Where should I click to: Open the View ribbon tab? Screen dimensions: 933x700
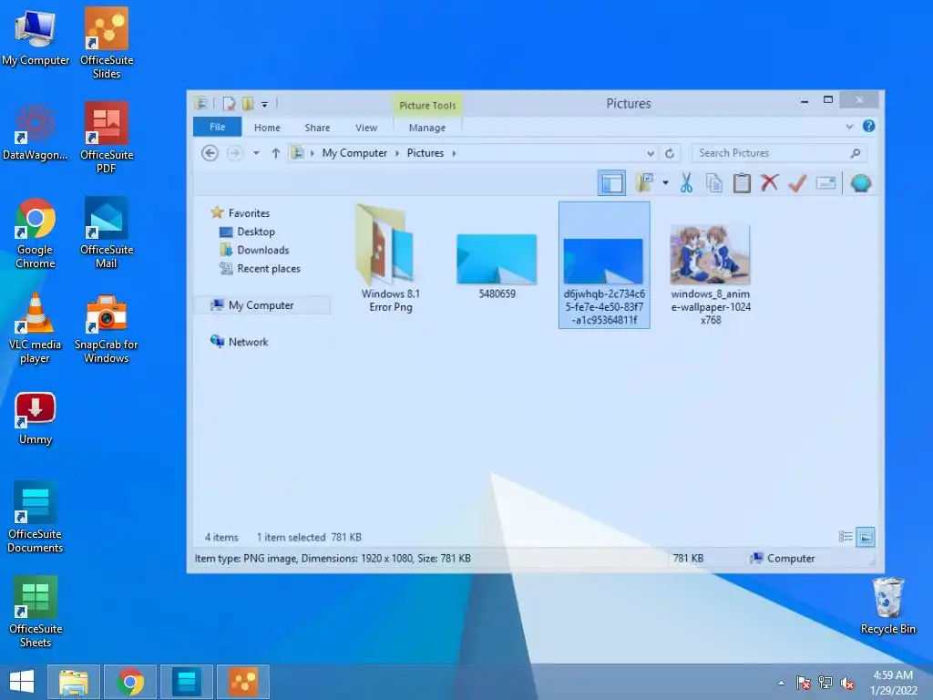[x=366, y=128]
